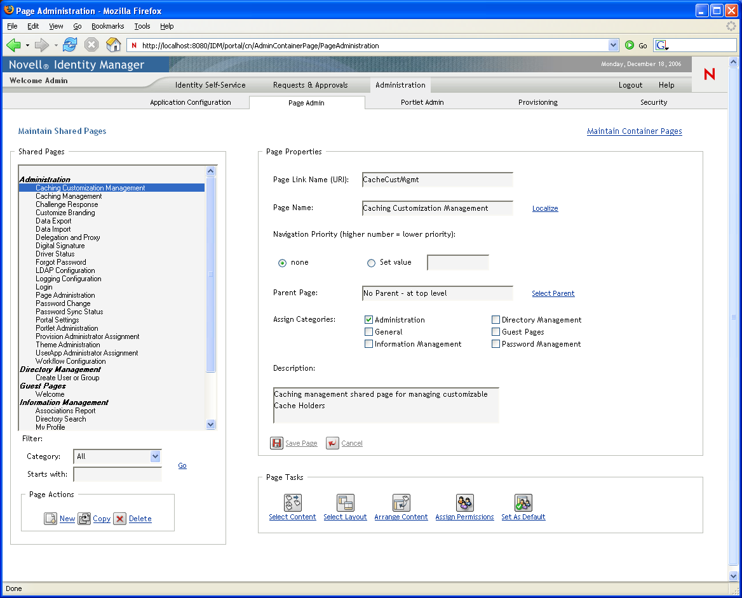Open the back button history dropdown arrow

tap(27, 46)
